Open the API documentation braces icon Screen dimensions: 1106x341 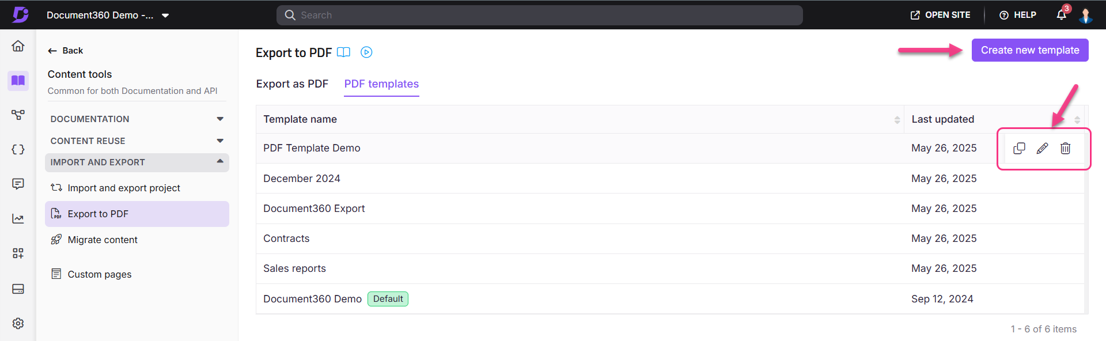coord(18,150)
